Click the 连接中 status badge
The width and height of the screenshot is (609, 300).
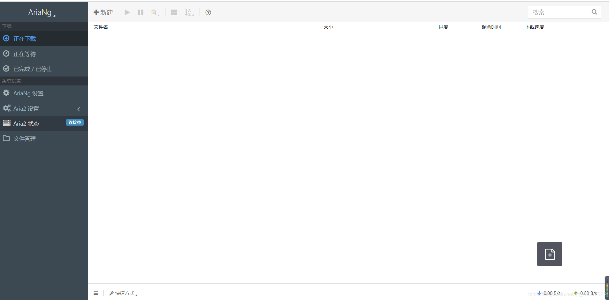(x=75, y=122)
